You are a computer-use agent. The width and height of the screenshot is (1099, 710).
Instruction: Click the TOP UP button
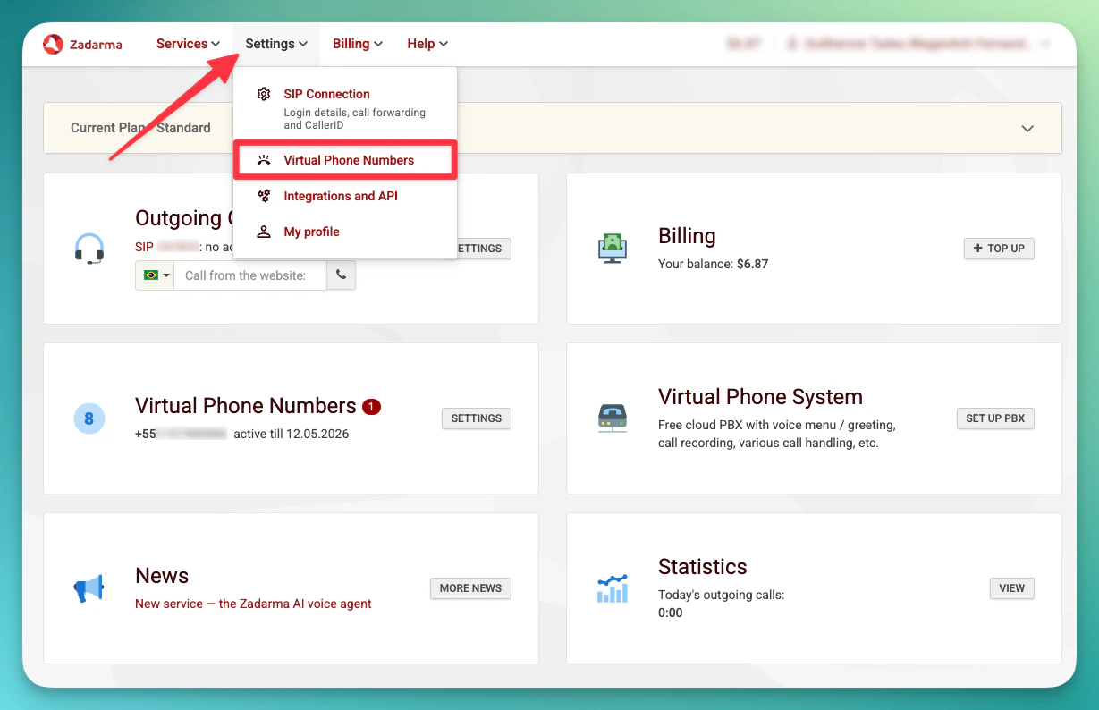click(x=998, y=249)
